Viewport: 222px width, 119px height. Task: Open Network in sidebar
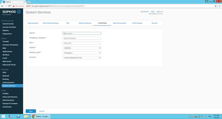(6, 76)
